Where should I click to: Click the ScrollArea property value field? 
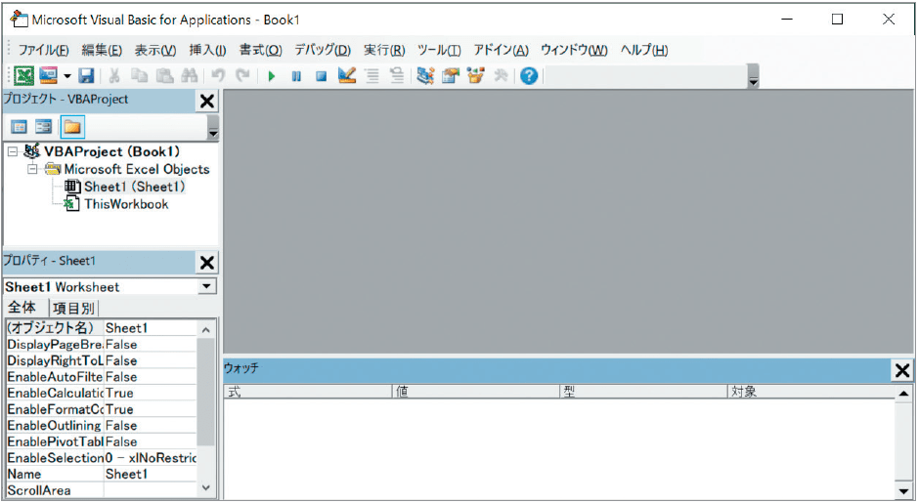click(151, 490)
